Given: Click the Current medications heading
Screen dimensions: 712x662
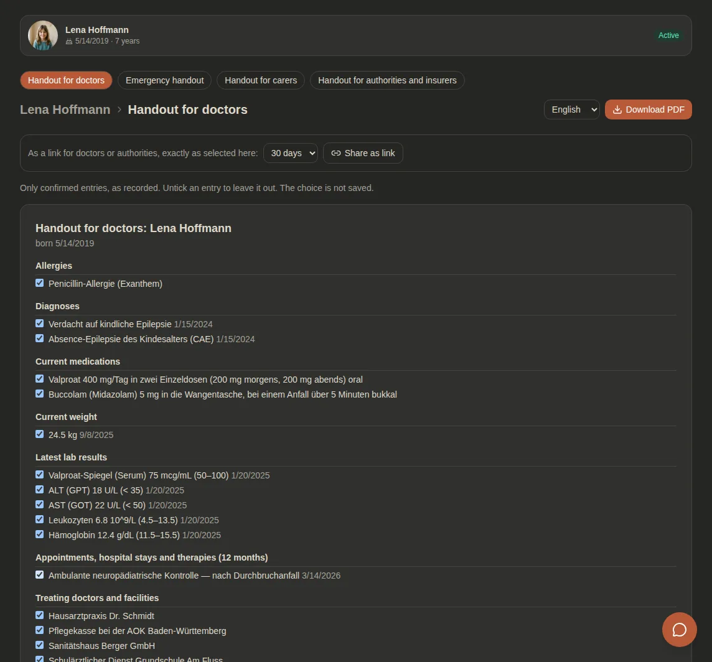Looking at the screenshot, I should tap(78, 361).
